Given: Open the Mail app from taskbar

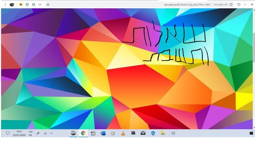Looking at the screenshot, I should coord(143,133).
